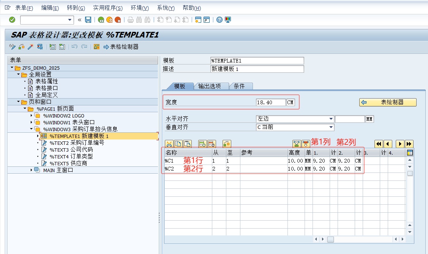
Task: Click the 表格绘制器 toolbar button
Action: 121,47
